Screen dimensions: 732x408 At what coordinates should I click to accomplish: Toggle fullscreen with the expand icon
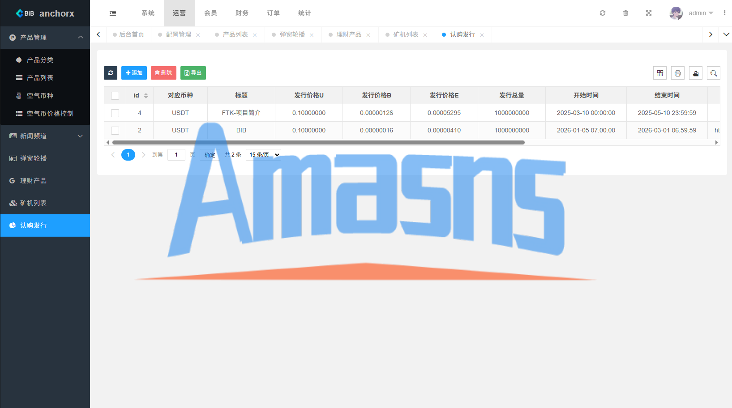649,13
